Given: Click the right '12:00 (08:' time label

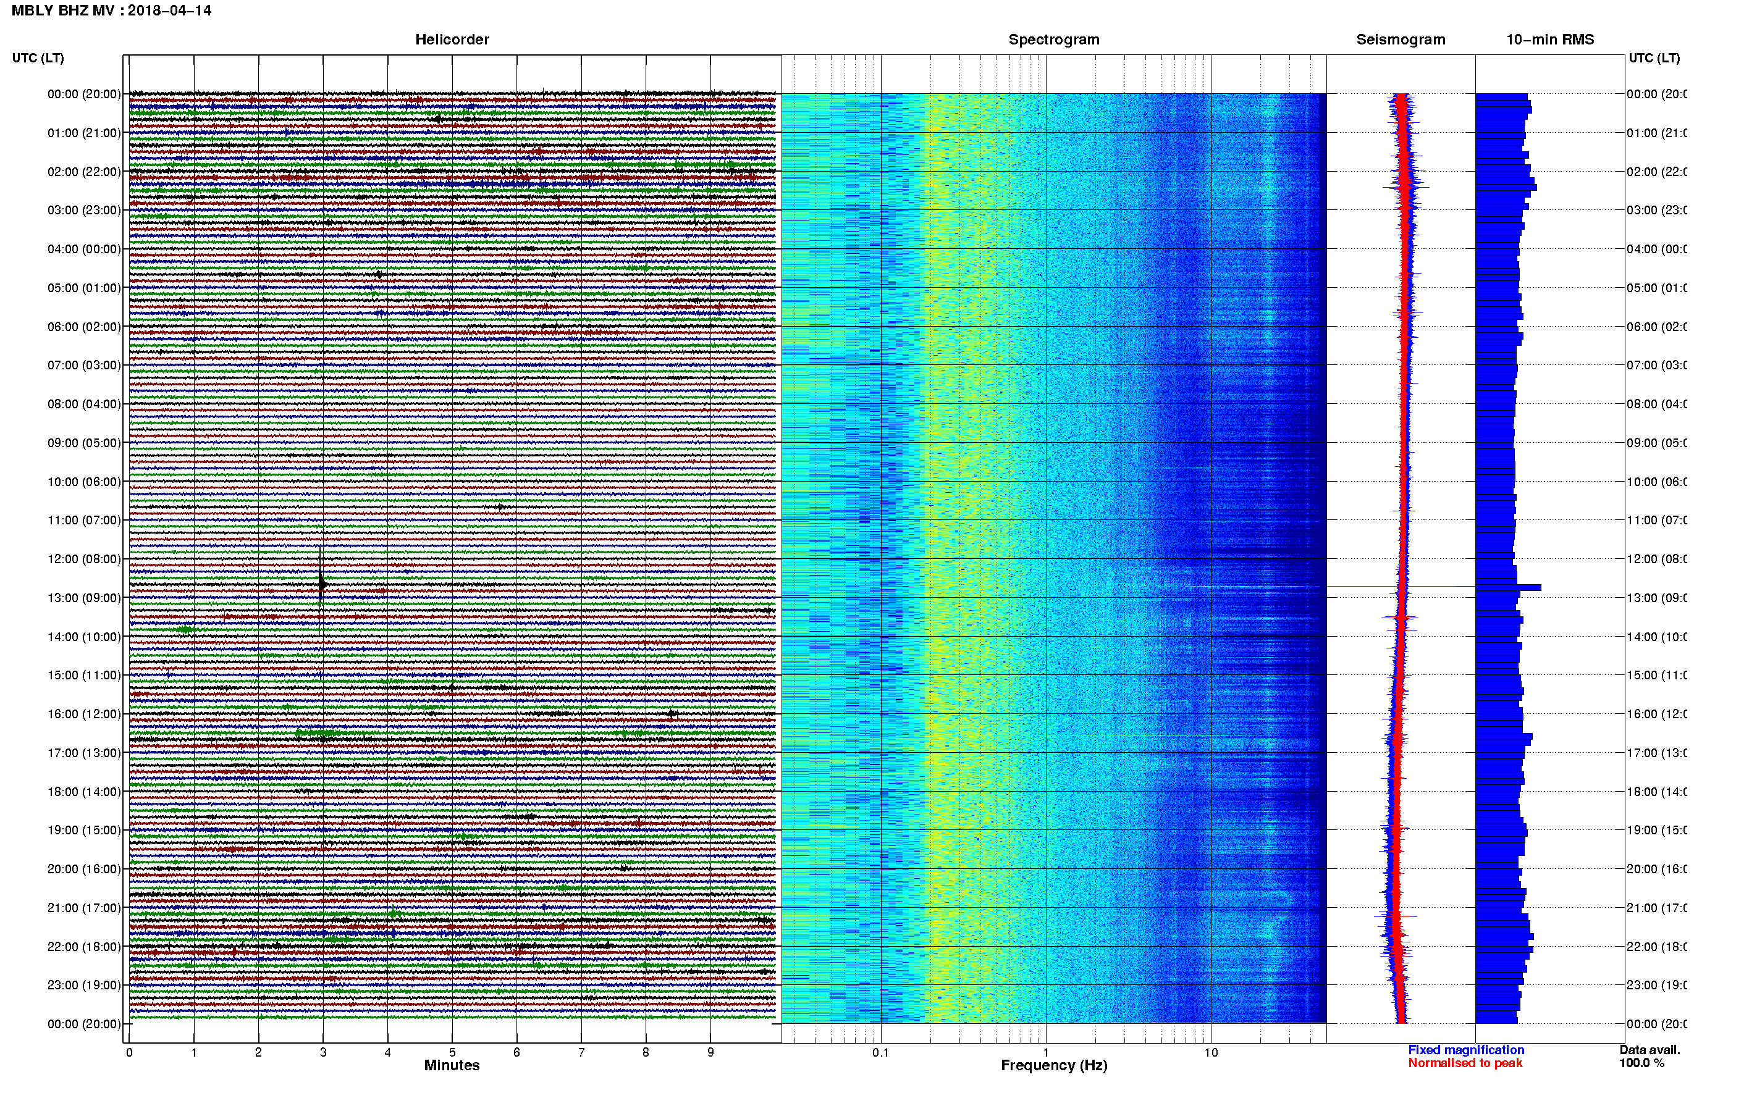Looking at the screenshot, I should [1656, 559].
